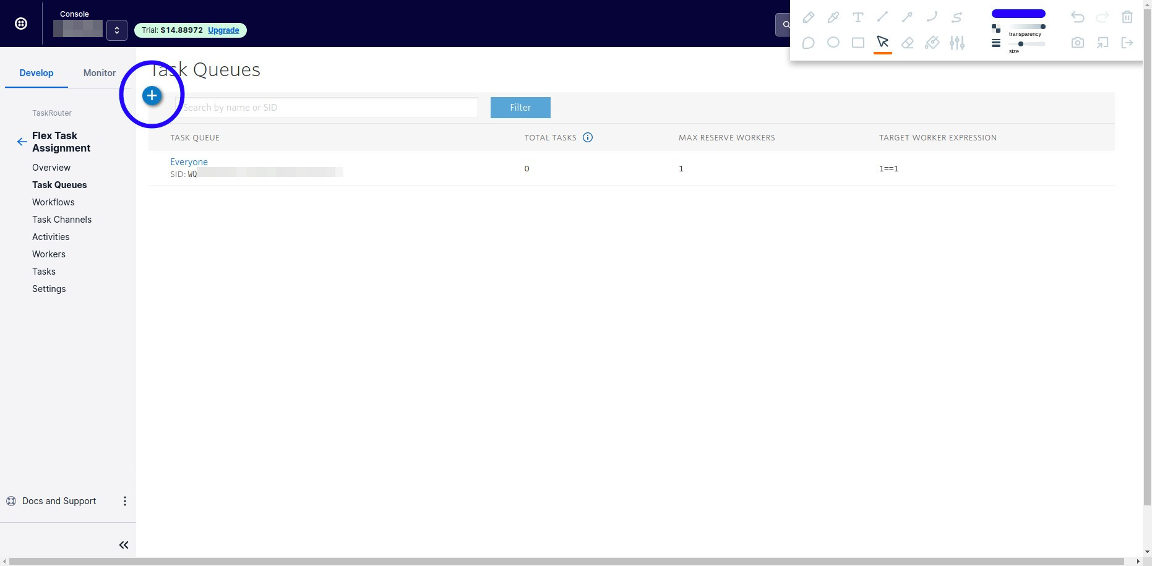Screen dimensions: 1152x566
Task: Click the resize-toolbar arrow icon
Action: click(1103, 43)
